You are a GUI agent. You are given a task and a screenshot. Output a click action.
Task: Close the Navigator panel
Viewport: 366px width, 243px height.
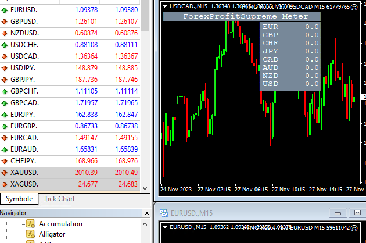click(x=147, y=213)
